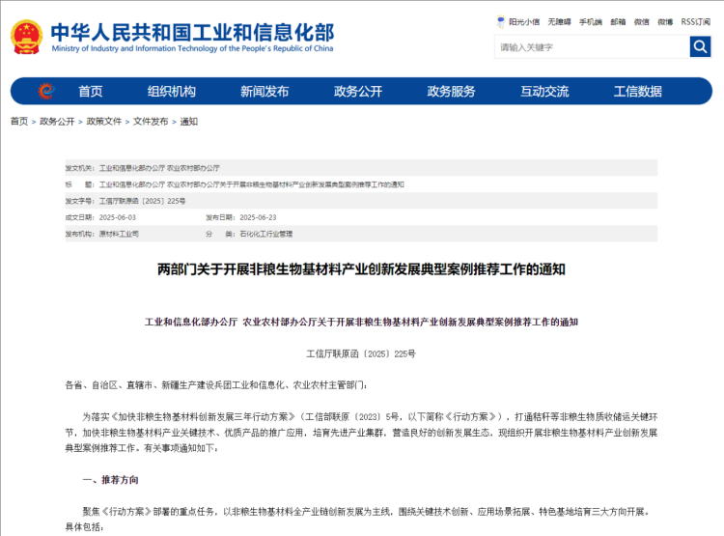This screenshot has height=536, width=724.
Task: Click 文件发布 in the breadcrumb
Action: click(151, 122)
